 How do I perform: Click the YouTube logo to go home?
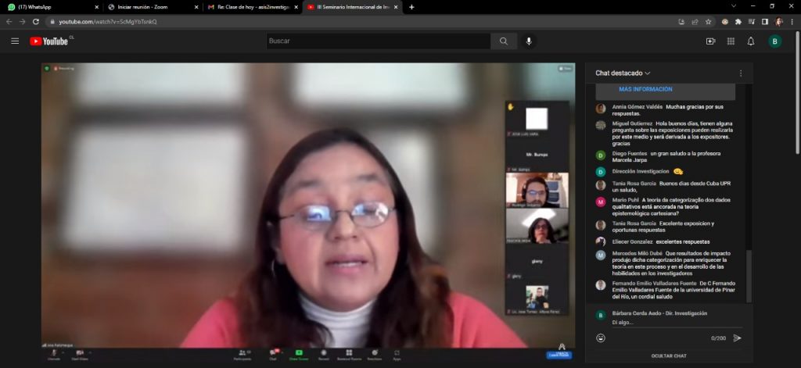tap(50, 41)
